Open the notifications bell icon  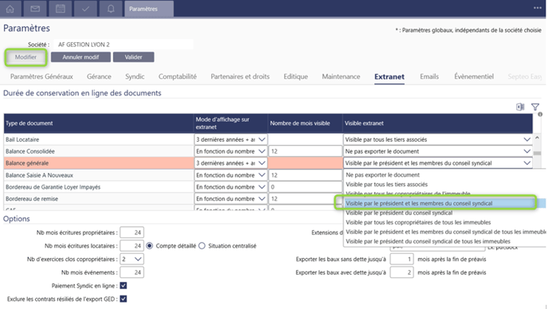click(x=111, y=9)
